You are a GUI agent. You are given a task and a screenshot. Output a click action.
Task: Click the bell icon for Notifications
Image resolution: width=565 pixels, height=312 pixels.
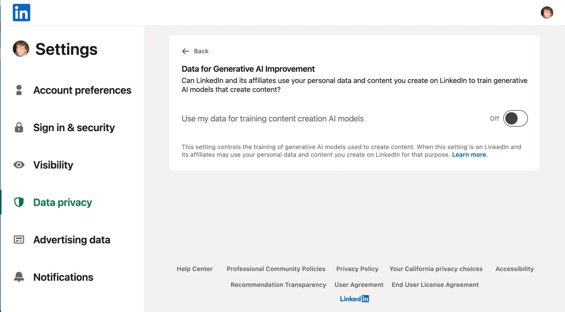point(19,277)
